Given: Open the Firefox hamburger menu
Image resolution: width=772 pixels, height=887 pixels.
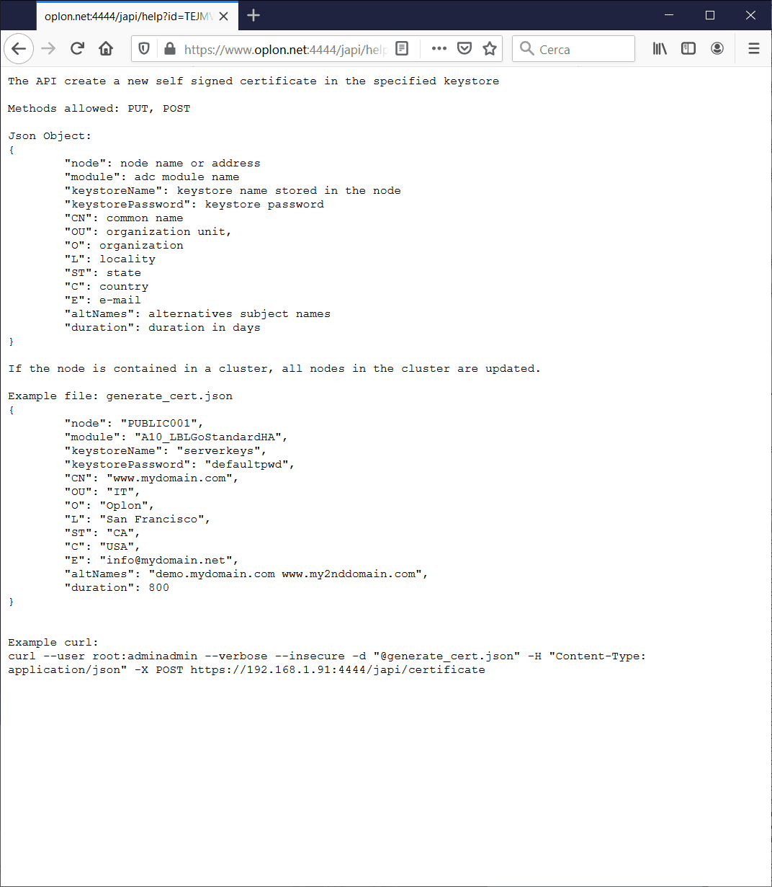Looking at the screenshot, I should tap(754, 48).
